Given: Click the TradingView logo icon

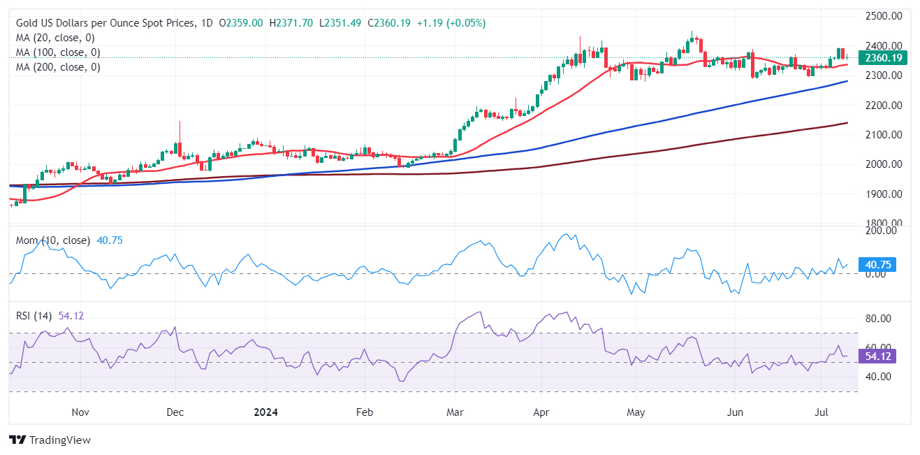Looking at the screenshot, I should [17, 440].
